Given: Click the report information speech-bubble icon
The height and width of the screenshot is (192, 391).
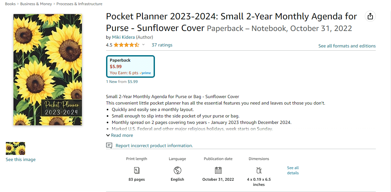Looking at the screenshot, I should point(109,146).
